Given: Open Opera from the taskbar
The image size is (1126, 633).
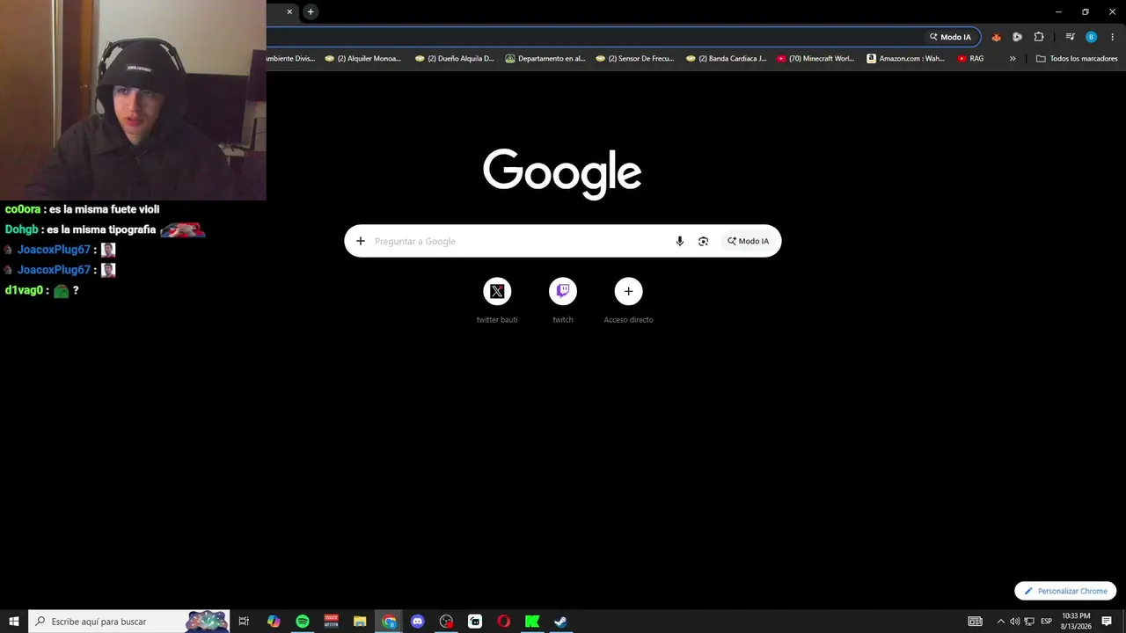Looking at the screenshot, I should [503, 622].
